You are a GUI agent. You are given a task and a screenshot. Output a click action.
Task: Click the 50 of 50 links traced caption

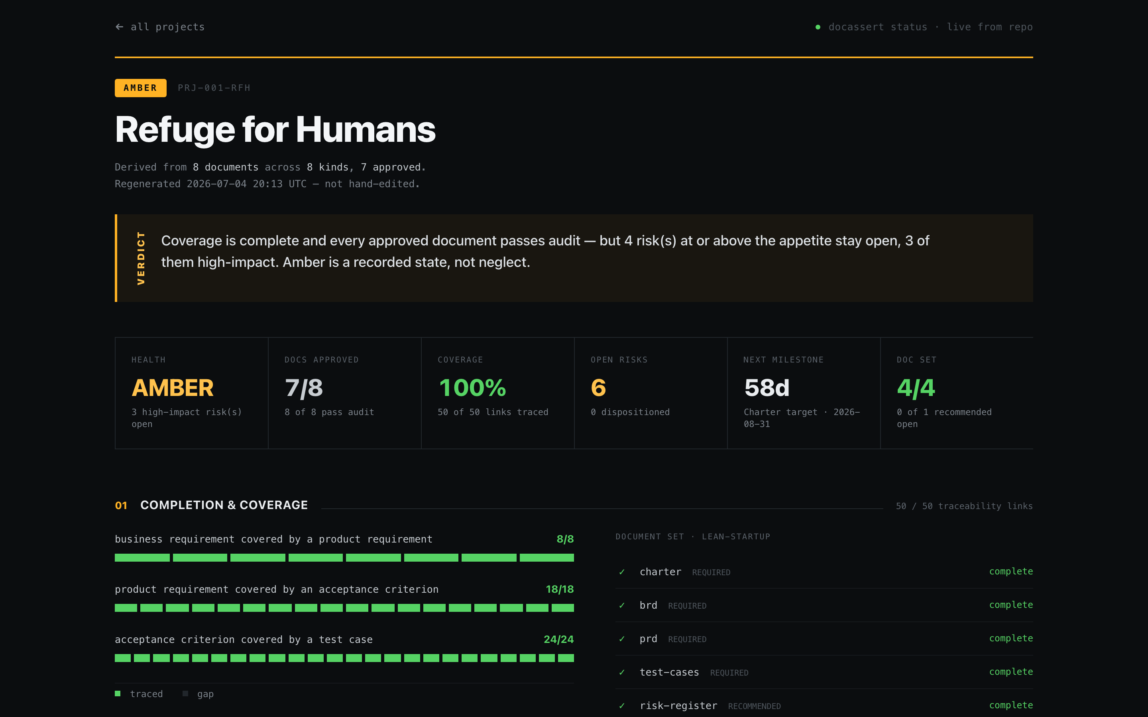click(493, 412)
